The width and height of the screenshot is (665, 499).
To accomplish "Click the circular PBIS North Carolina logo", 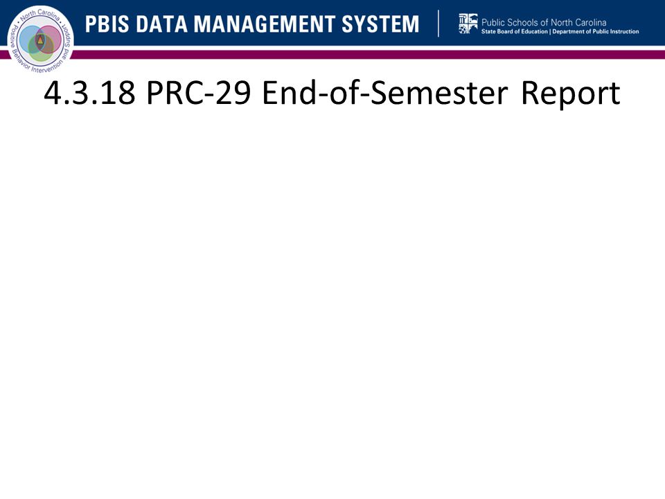I will (x=41, y=40).
